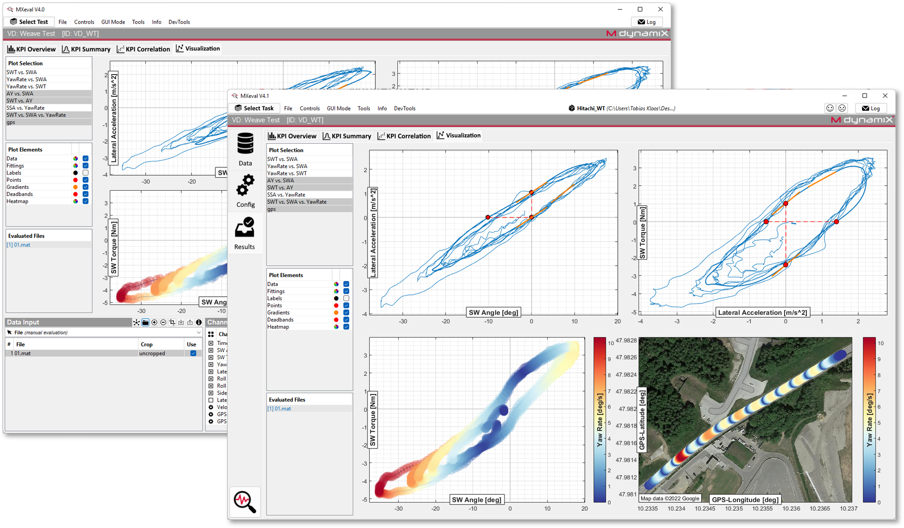This screenshot has height=528, width=904.
Task: Click the Heatmap color wheel in V4.1 Plot Elements
Action: 336,327
